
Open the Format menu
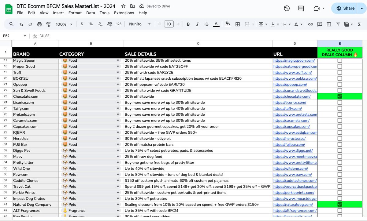pyautogui.click(x=75, y=13)
